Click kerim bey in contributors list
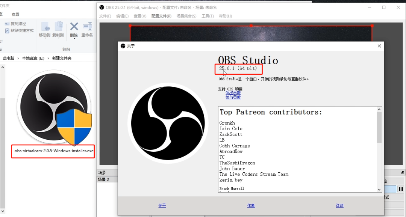The width and height of the screenshot is (406, 217). (x=231, y=180)
